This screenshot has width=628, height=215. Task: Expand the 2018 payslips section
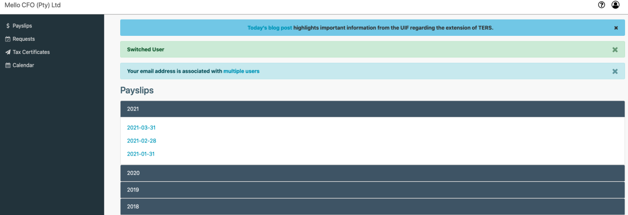372,206
